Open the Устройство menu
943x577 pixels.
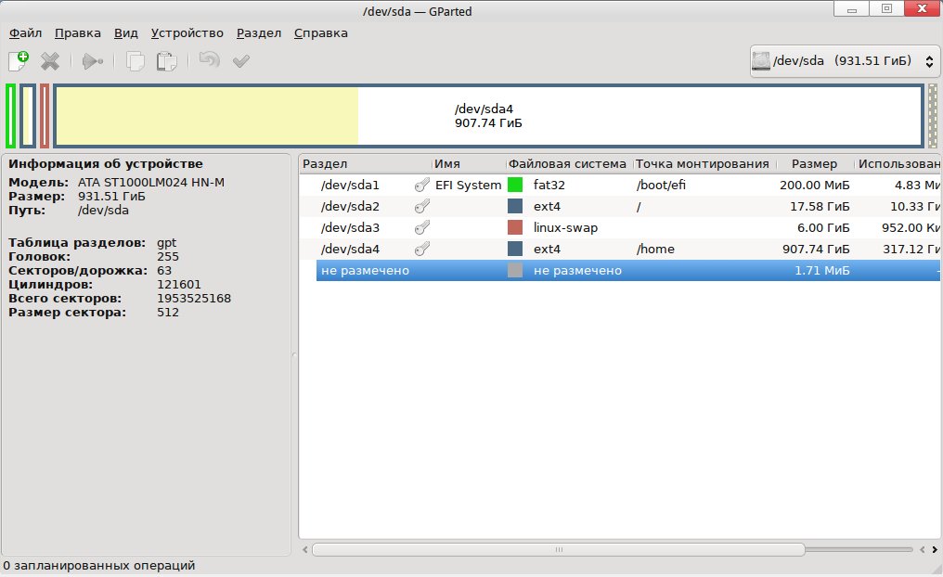[187, 33]
